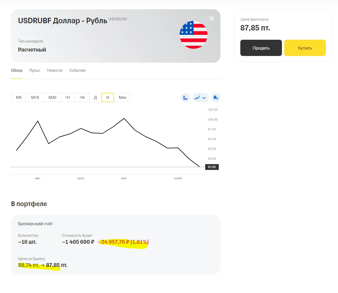Screen dimensions: 338x293
Task: Switch chart to daily Д interval
Action: click(x=95, y=97)
